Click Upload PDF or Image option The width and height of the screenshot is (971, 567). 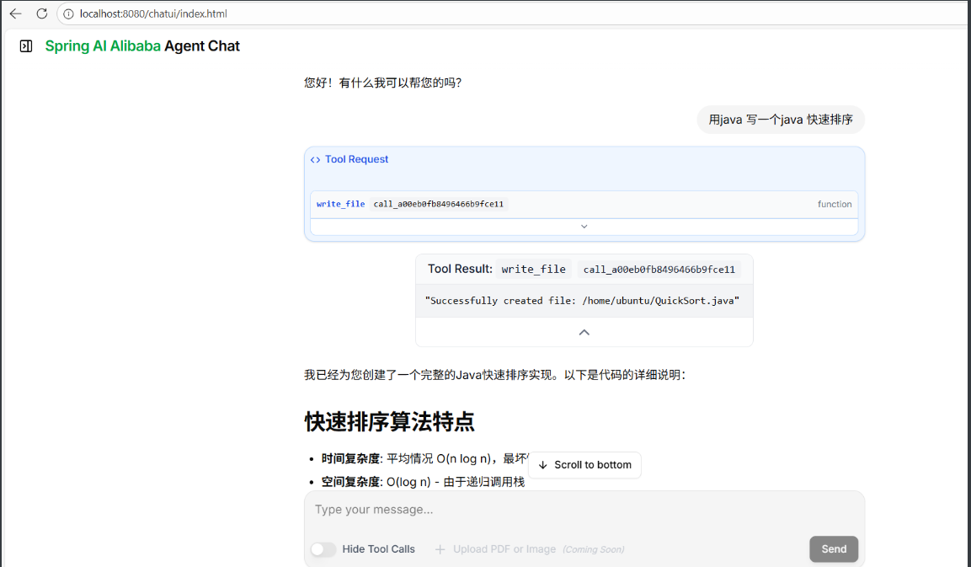coord(504,549)
